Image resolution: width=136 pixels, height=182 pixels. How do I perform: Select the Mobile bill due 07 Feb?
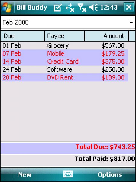pyautogui.click(x=65, y=54)
